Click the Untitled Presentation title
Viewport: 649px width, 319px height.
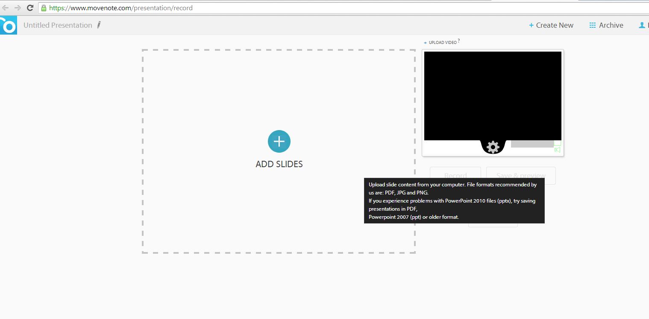click(x=58, y=25)
